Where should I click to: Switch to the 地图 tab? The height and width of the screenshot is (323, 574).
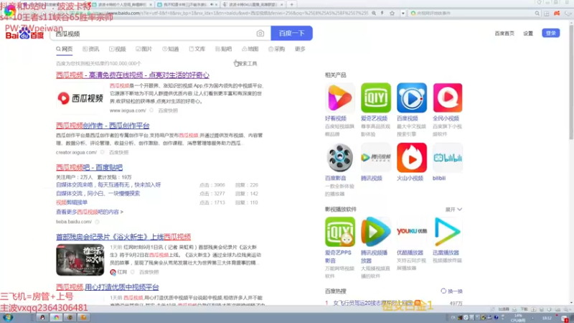click(x=250, y=49)
